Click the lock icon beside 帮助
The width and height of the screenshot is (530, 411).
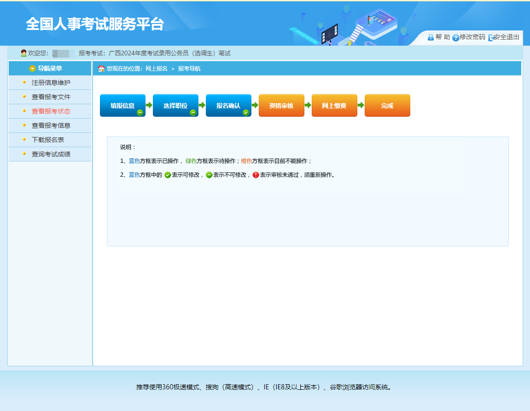coord(431,37)
